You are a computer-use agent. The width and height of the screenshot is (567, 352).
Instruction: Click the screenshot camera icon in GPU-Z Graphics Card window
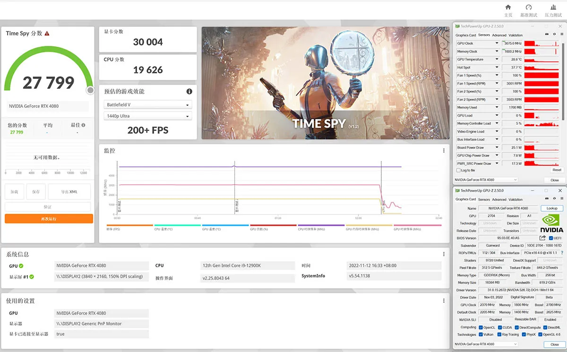tap(547, 199)
